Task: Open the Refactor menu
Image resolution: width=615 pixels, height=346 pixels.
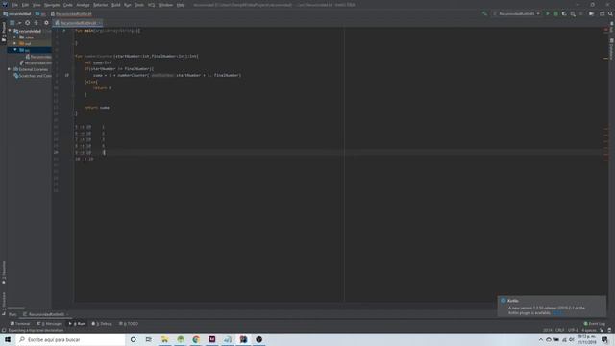Action: pyautogui.click(x=100, y=5)
